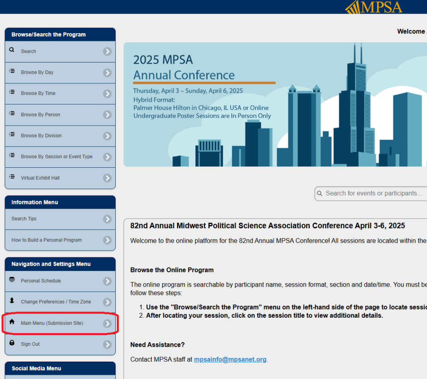
Task: Click the list icon beside Browse By Time
Action: pos(12,92)
